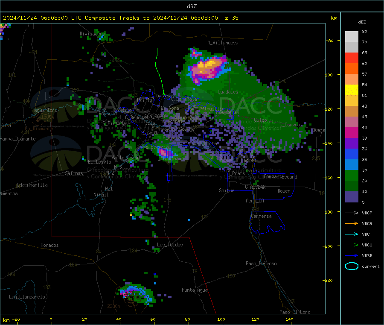Click the 'Tz 35' text in header
Image resolution: width=384 pixels, height=325 pixels.
pyautogui.click(x=230, y=18)
